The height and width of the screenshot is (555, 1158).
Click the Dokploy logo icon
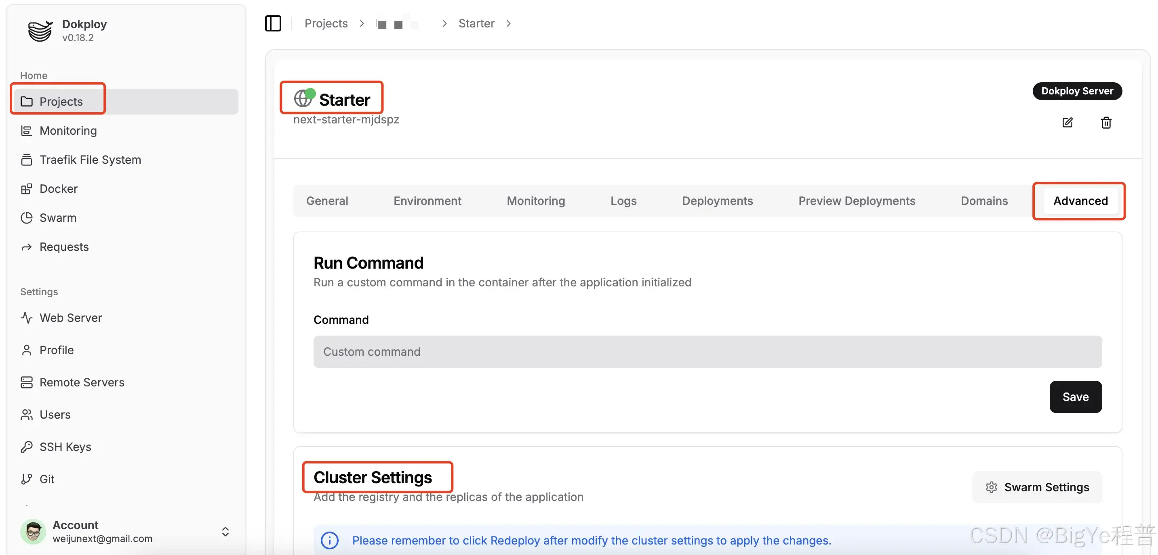pyautogui.click(x=40, y=31)
